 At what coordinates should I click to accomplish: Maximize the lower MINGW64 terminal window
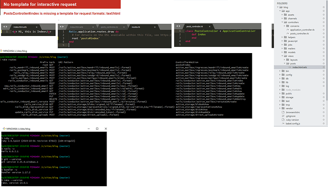pyautogui.click(x=97, y=129)
